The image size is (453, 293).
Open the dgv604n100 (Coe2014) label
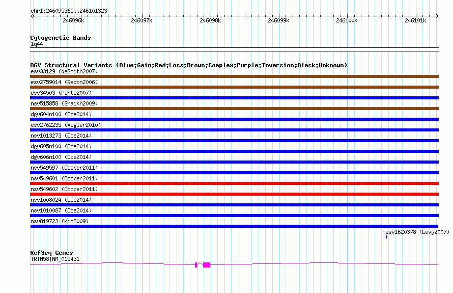click(61, 114)
